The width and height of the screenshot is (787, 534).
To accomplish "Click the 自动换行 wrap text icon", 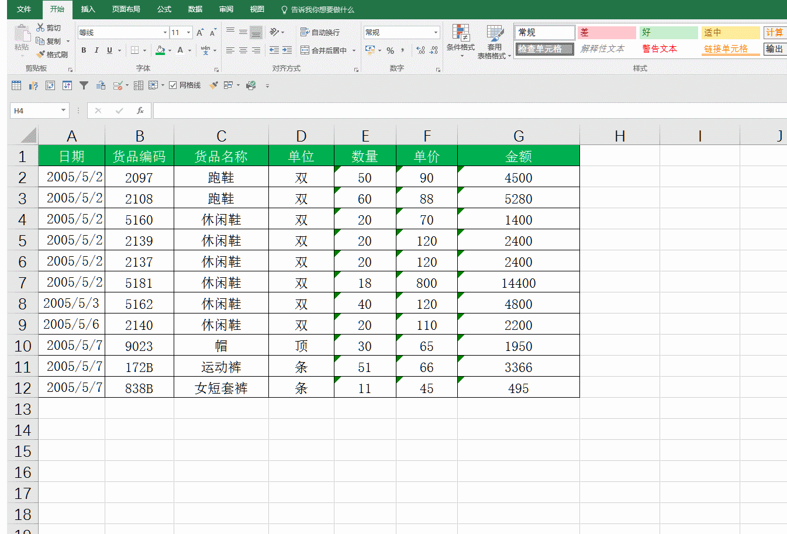I will 320,32.
